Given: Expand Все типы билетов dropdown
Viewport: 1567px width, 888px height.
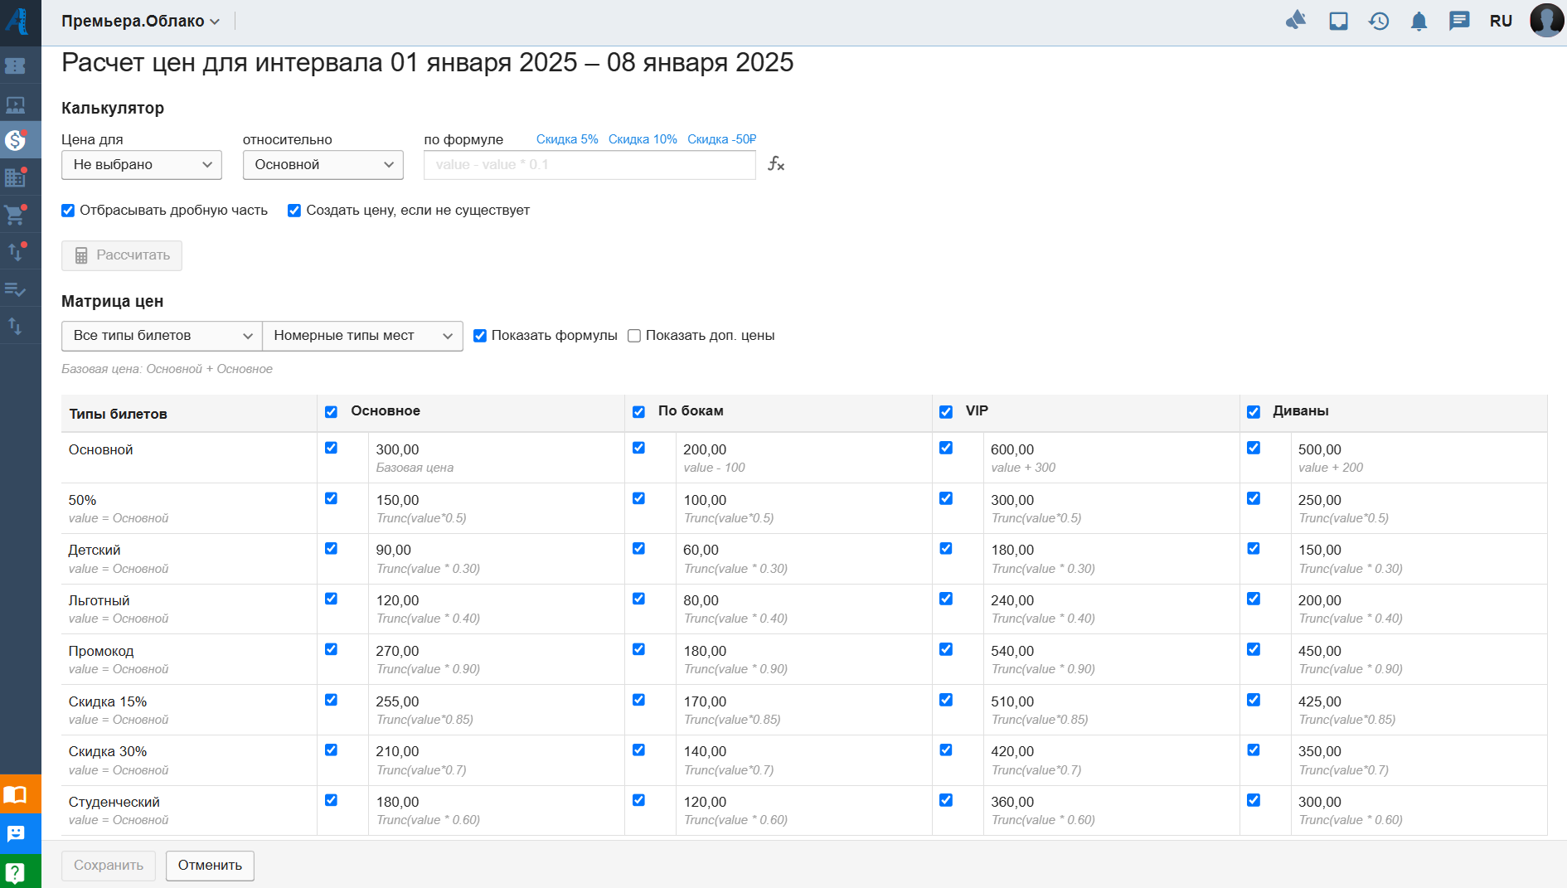Looking at the screenshot, I should pos(162,336).
